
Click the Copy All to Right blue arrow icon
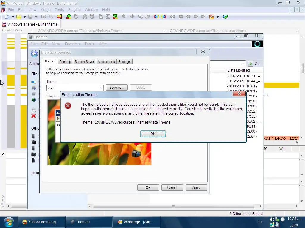tap(156, 17)
